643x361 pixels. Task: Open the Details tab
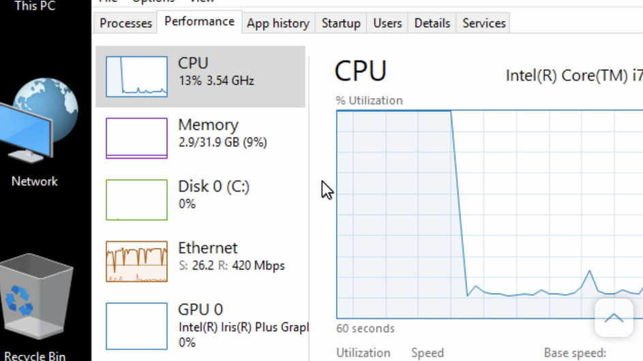pos(432,23)
